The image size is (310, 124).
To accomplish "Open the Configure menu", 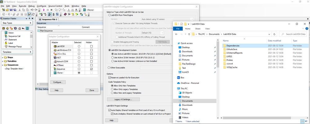I will [x=42, y=6].
